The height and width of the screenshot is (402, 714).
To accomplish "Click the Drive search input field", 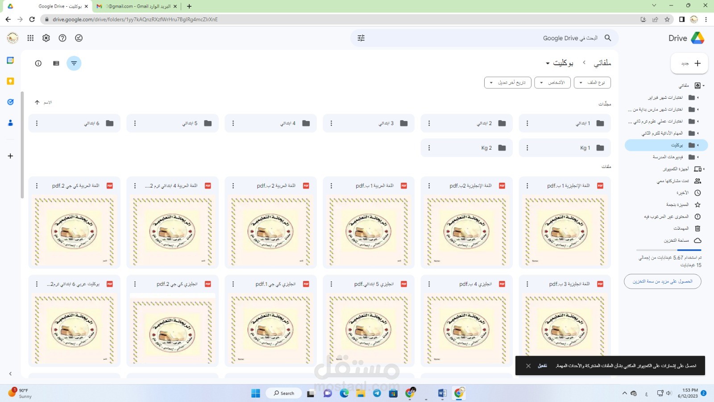I will pyautogui.click(x=484, y=38).
